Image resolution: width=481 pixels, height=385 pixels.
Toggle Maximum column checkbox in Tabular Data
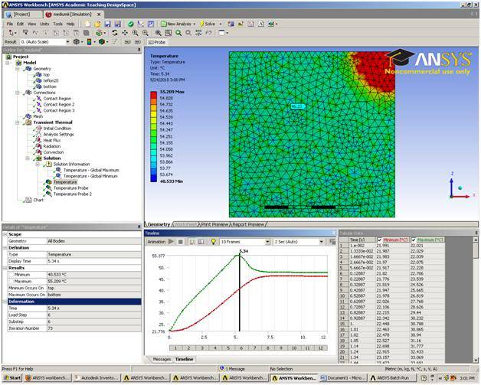click(x=414, y=240)
